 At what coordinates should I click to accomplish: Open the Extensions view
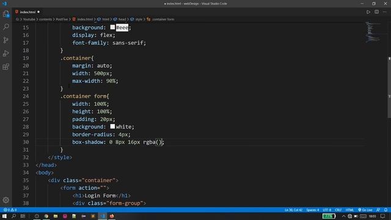(5, 67)
